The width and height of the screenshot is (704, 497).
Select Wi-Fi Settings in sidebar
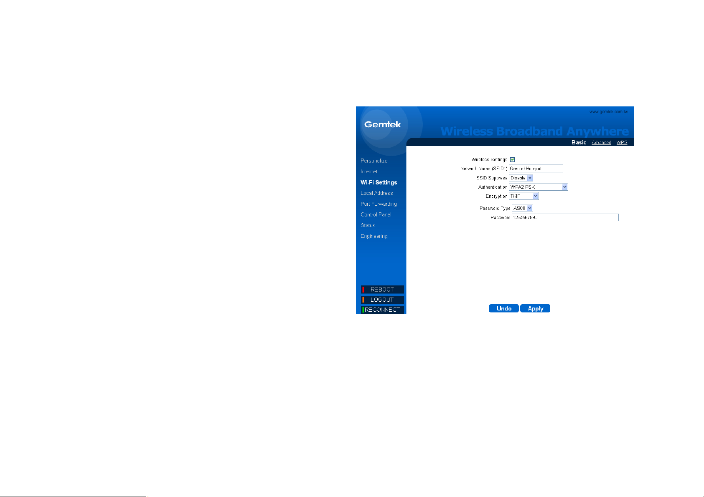coord(379,182)
